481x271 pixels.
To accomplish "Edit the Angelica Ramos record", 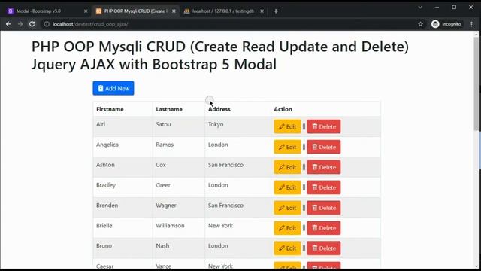I will pyautogui.click(x=287, y=147).
